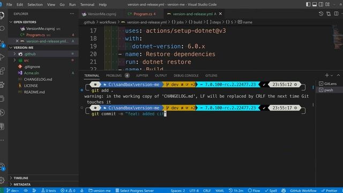Viewport: 343px width, 193px height.
Task: Change CRLF end of line sequence
Action: (x=207, y=191)
